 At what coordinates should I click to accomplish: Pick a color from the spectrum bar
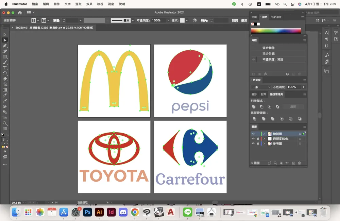coord(276,31)
